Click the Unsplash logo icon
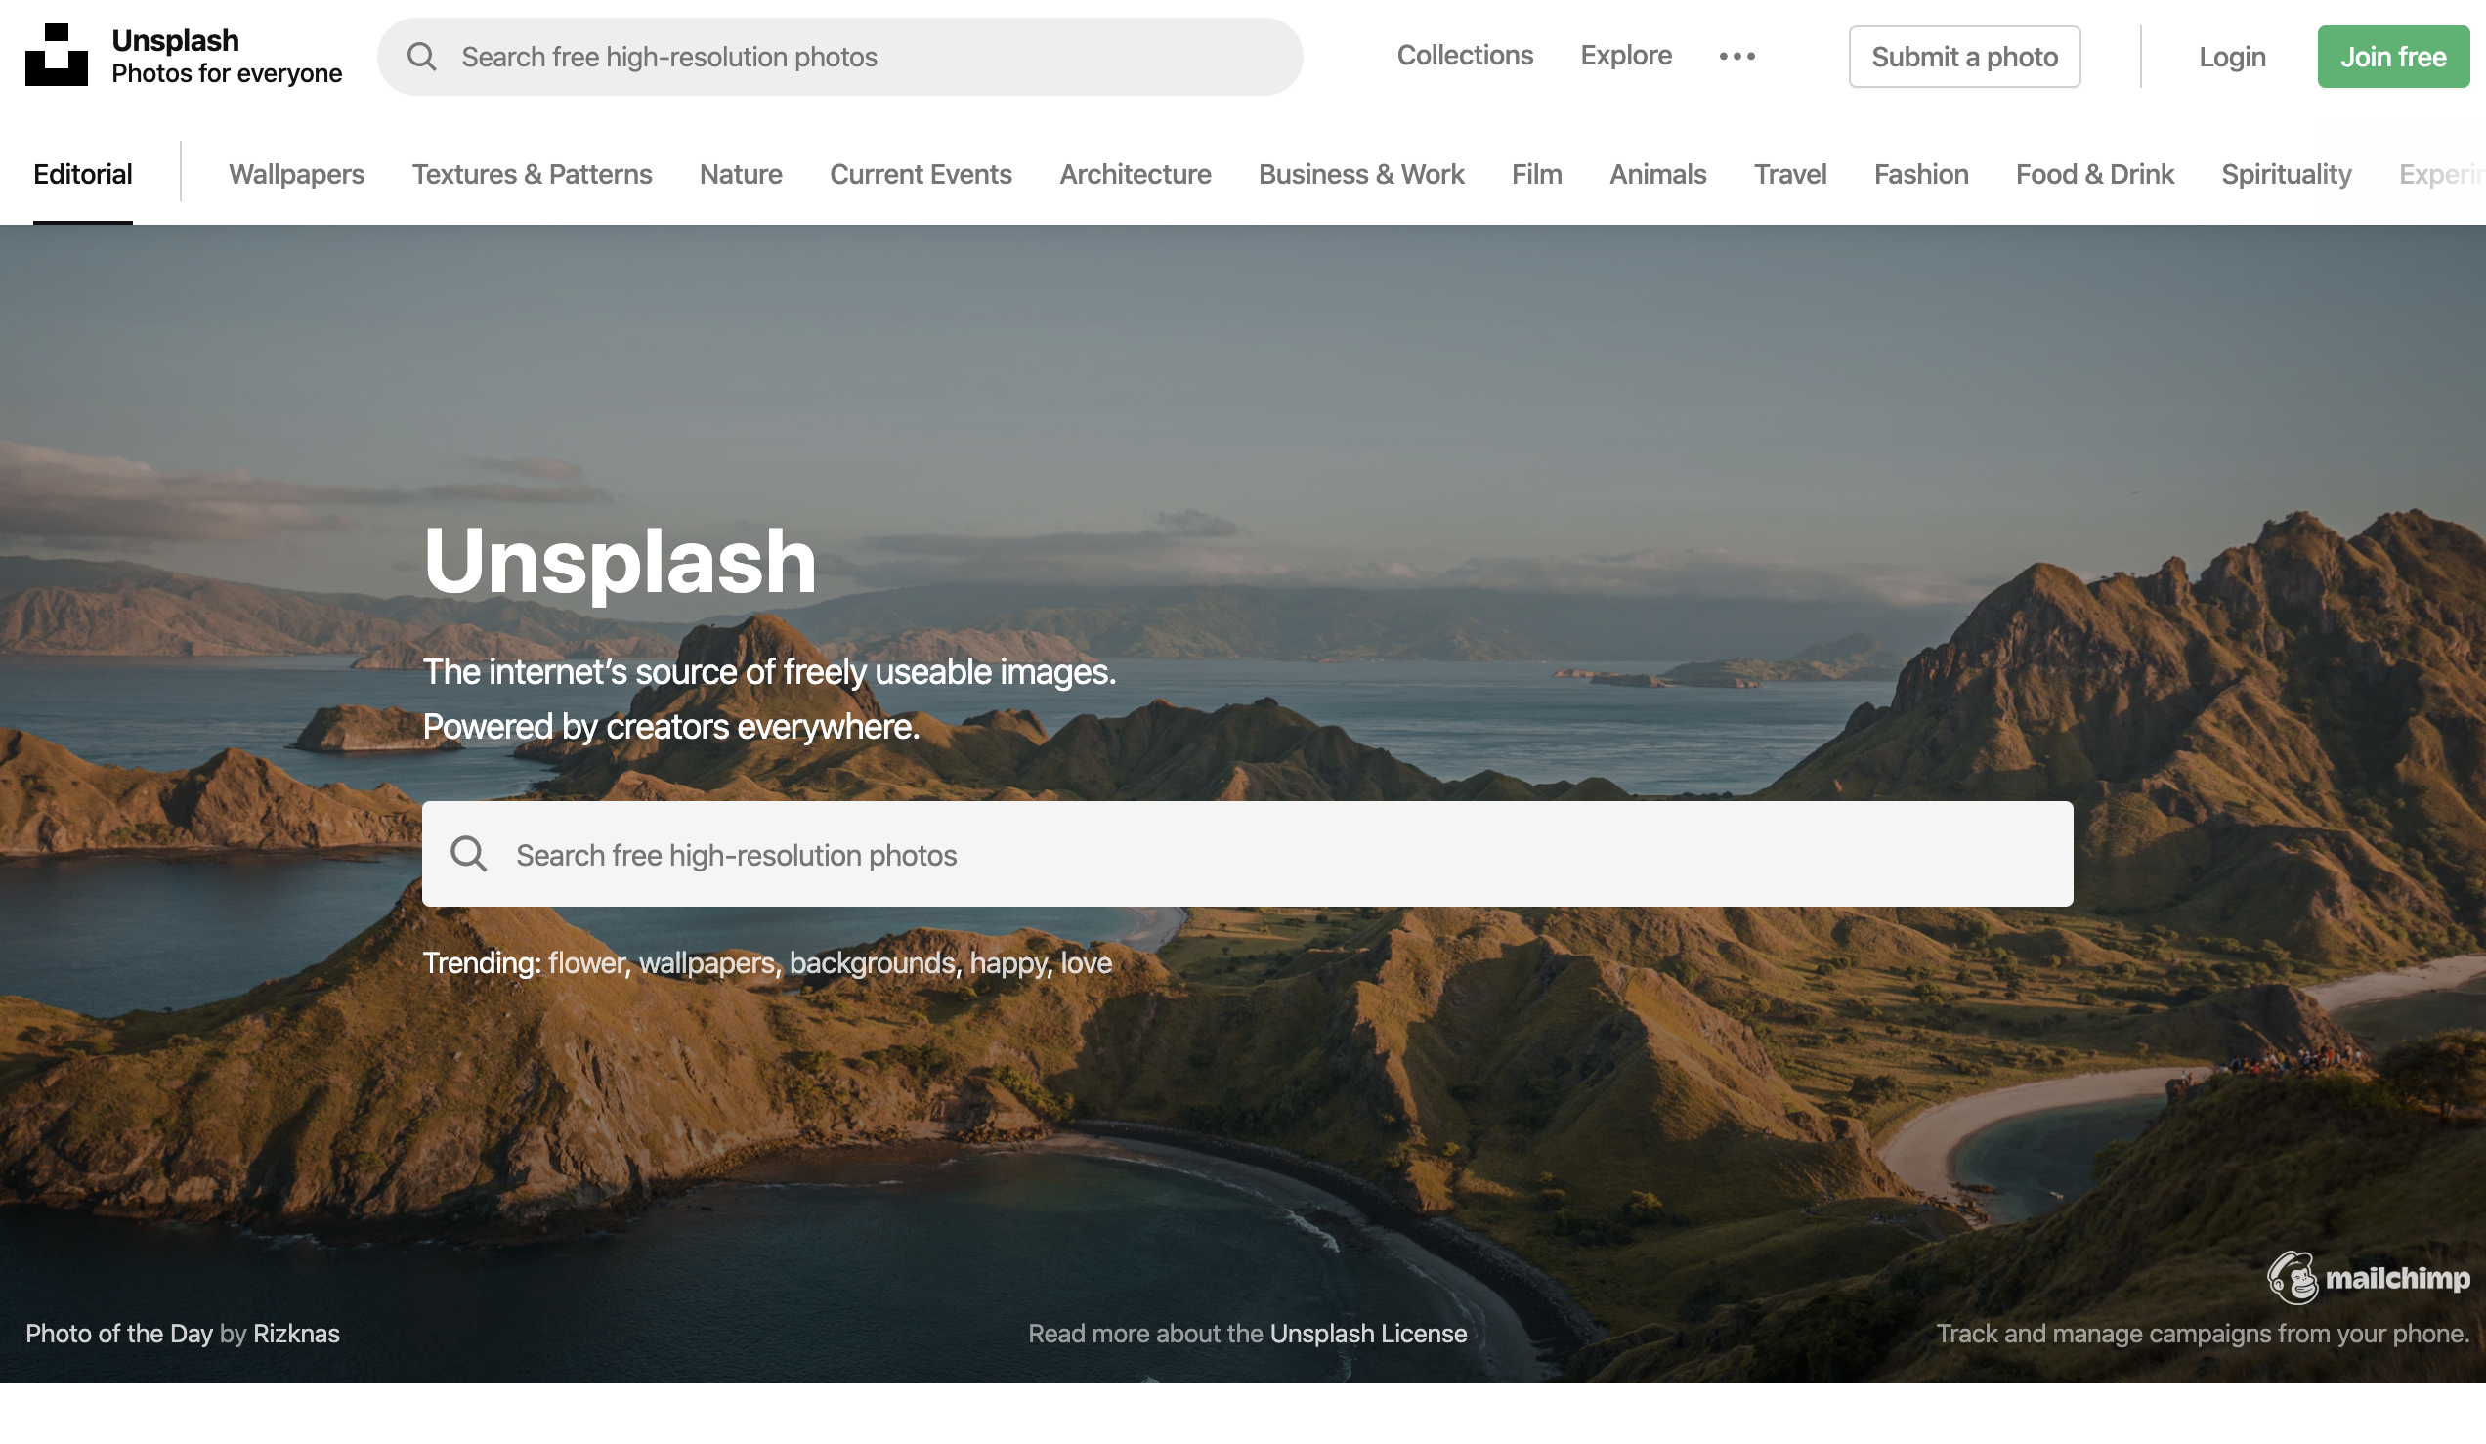Screen dimensions: 2486x1444 (x=57, y=56)
